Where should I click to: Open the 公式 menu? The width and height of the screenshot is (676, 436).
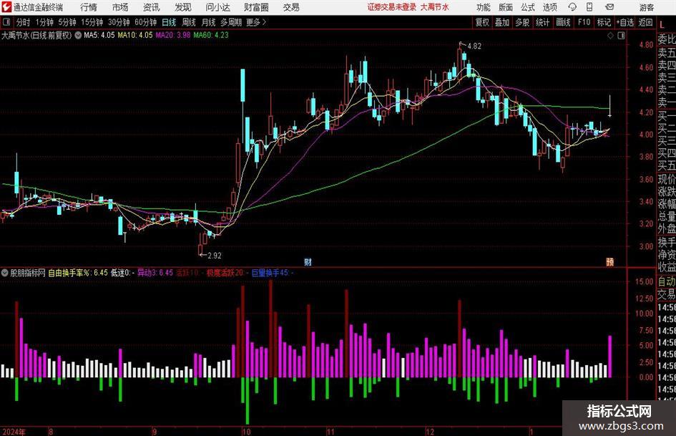pyautogui.click(x=527, y=7)
